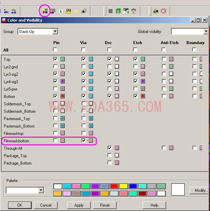Uncheck Through All Drc checkbox
The image size is (210, 211).
click(110, 148)
